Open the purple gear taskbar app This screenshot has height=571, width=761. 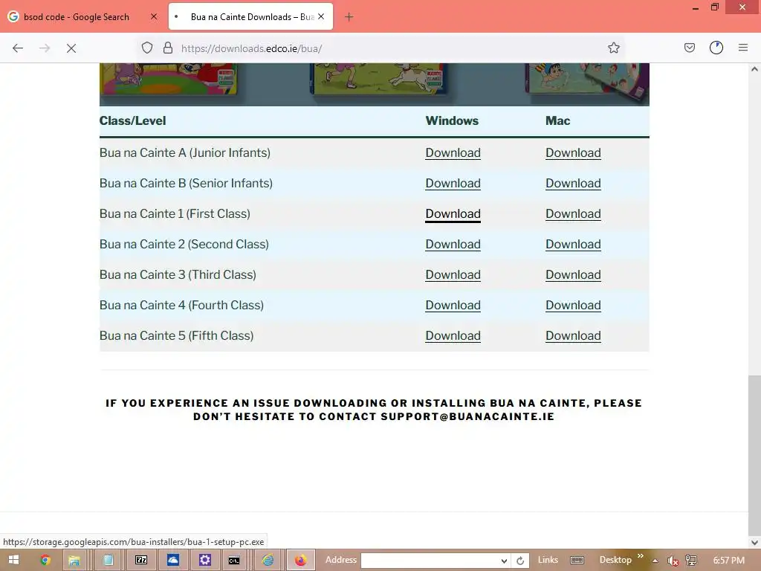[x=205, y=561]
